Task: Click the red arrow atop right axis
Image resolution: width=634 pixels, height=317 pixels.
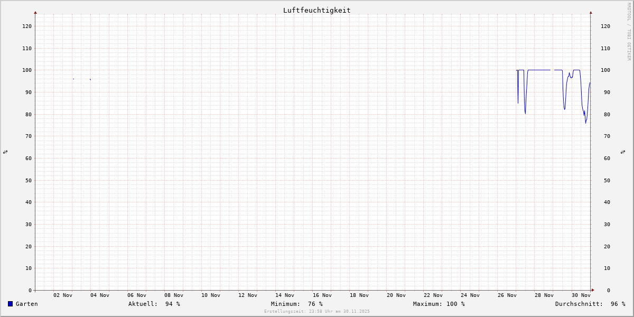Action: pyautogui.click(x=591, y=12)
